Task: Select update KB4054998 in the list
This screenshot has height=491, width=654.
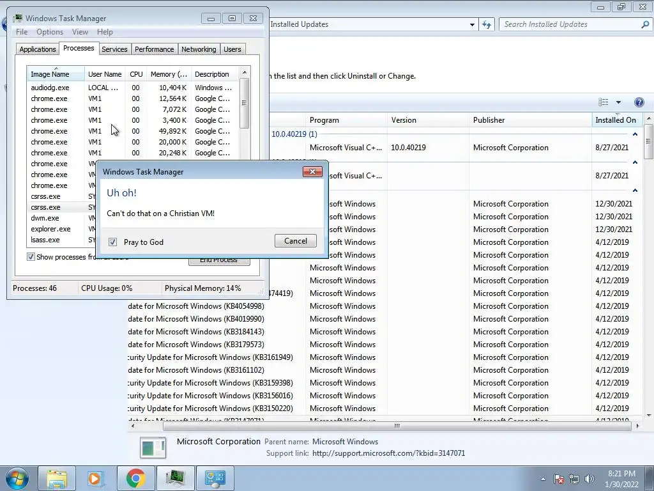Action: click(x=386, y=306)
